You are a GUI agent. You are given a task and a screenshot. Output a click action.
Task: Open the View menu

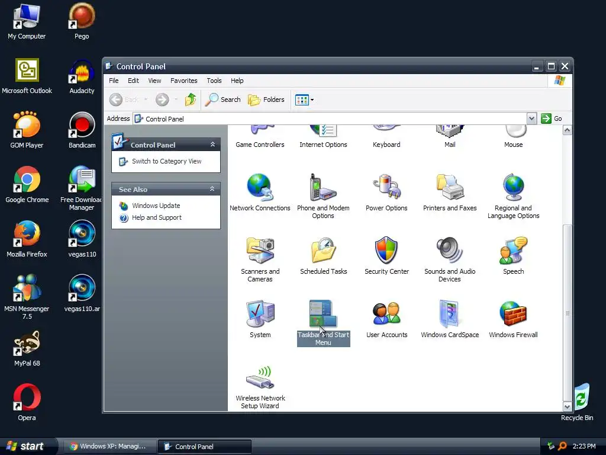click(154, 81)
